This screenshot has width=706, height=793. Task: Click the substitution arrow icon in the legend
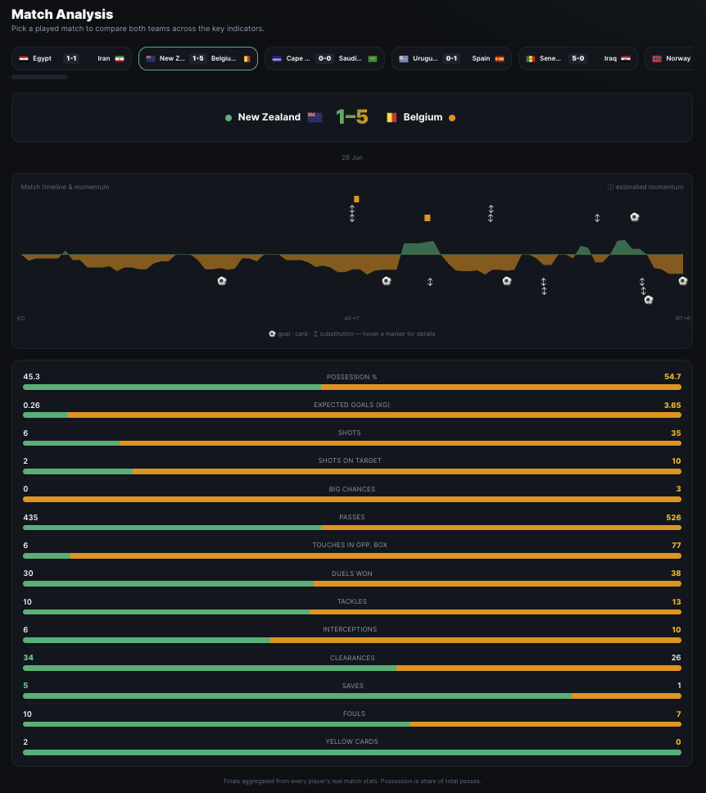(x=315, y=333)
